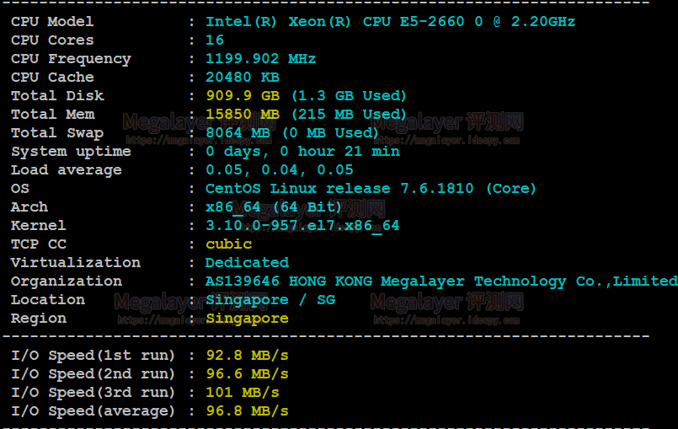Viewport: 678px width, 429px height.
Task: Select the 'Virtualization' label
Action: (x=76, y=263)
